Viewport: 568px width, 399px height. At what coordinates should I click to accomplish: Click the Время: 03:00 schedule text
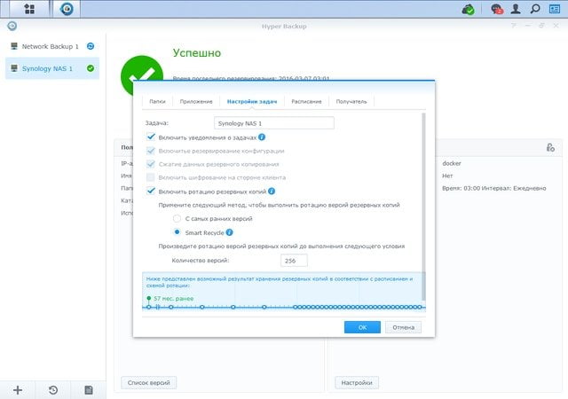494,188
